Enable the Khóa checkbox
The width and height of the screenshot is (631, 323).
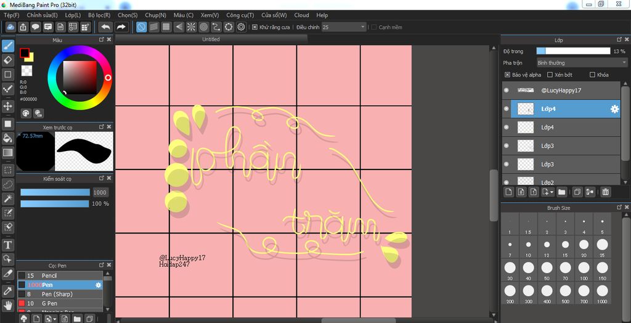tap(592, 75)
